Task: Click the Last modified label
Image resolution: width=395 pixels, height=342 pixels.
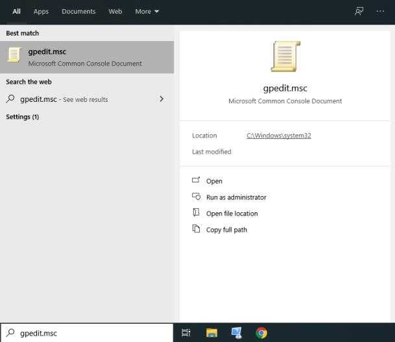Action: tap(211, 152)
